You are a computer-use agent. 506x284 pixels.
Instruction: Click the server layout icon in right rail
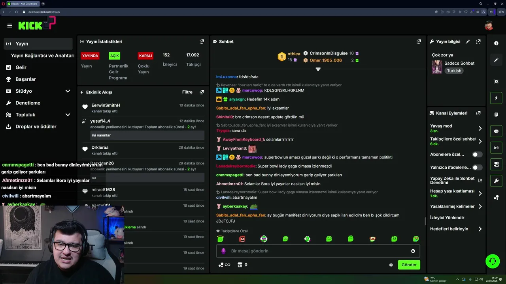pyautogui.click(x=496, y=164)
